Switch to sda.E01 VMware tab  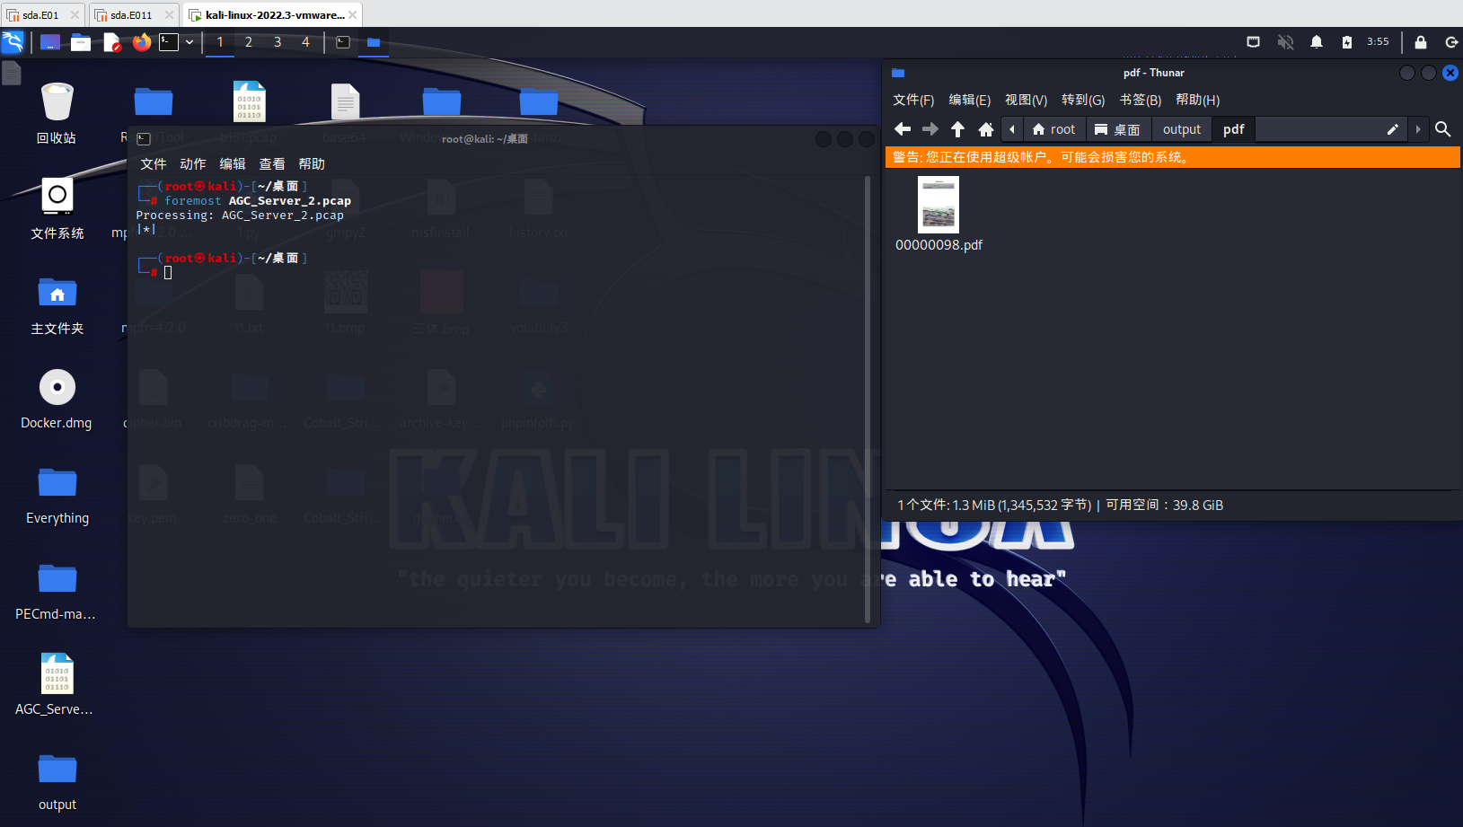[x=41, y=15]
